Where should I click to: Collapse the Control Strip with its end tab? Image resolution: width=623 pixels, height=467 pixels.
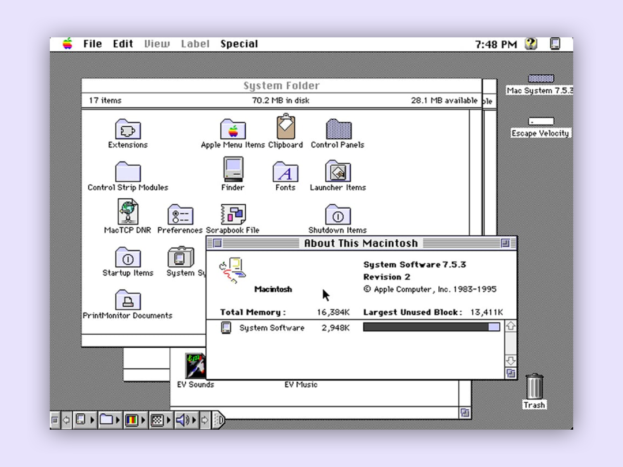pyautogui.click(x=219, y=420)
